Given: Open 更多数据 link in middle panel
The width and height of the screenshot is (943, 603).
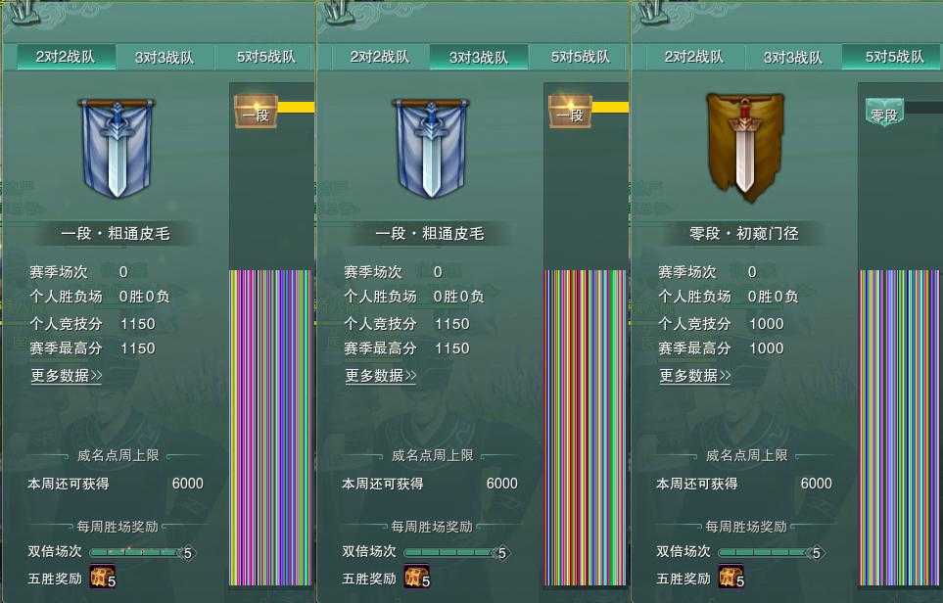Looking at the screenshot, I should [x=381, y=376].
